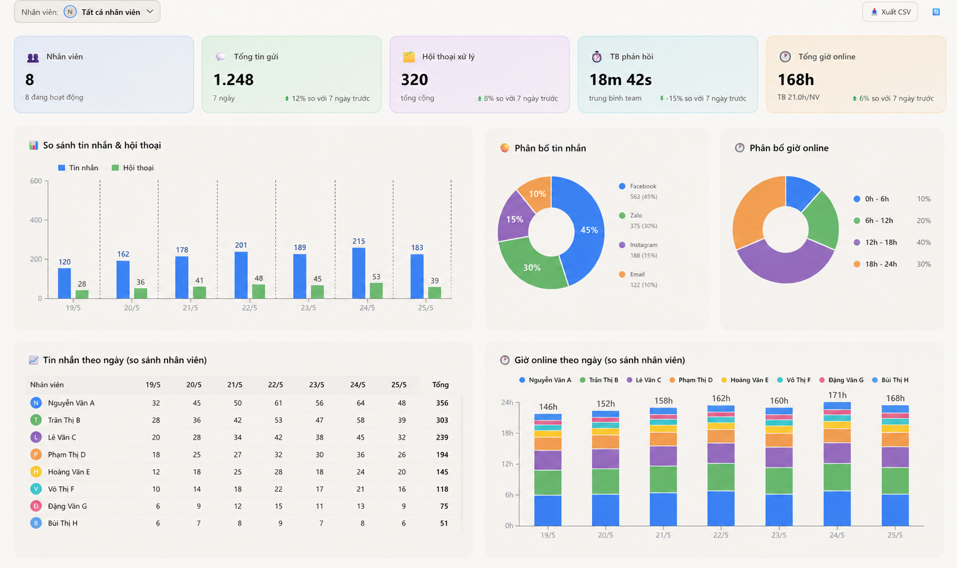957x568 pixels.
Task: Click Hoàng Văn E's yellow avatar
Action: point(36,472)
